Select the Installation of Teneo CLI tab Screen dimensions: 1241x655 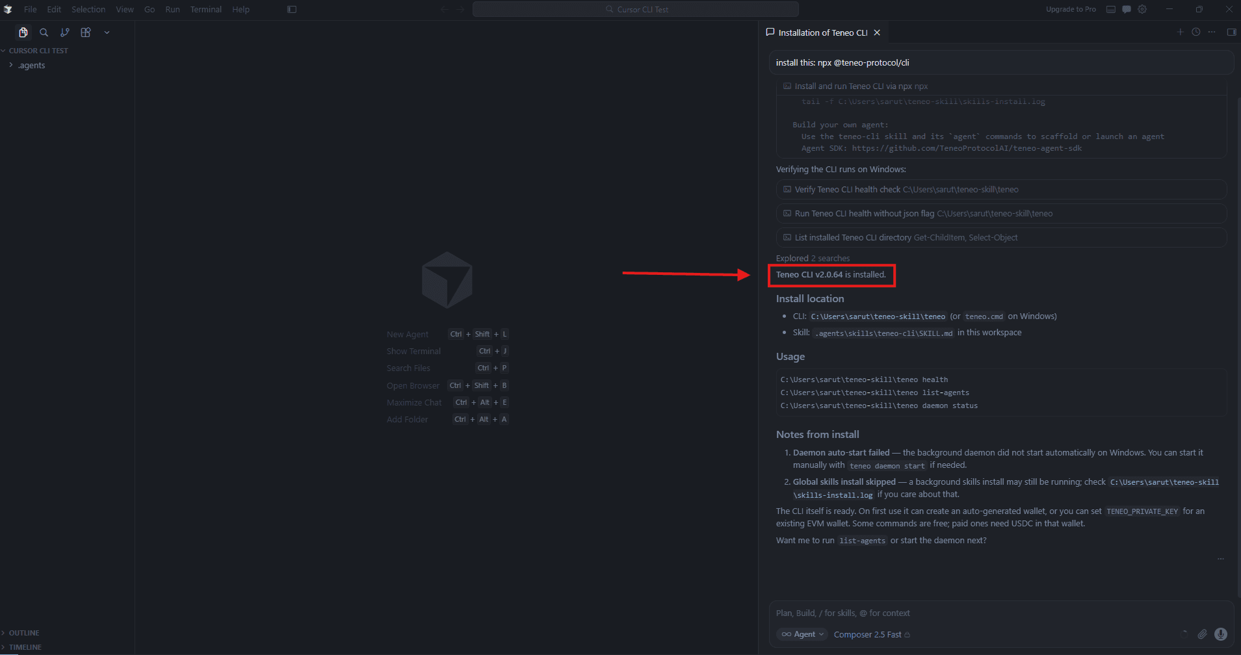(823, 32)
